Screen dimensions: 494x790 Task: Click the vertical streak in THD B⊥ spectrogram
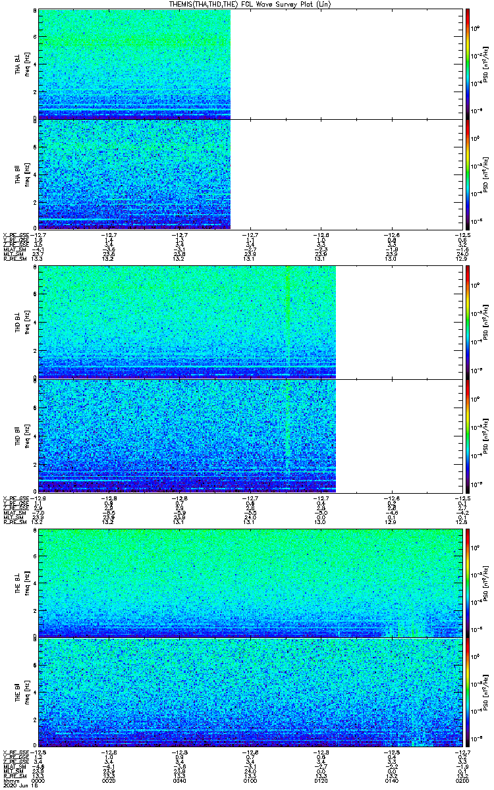click(288, 322)
